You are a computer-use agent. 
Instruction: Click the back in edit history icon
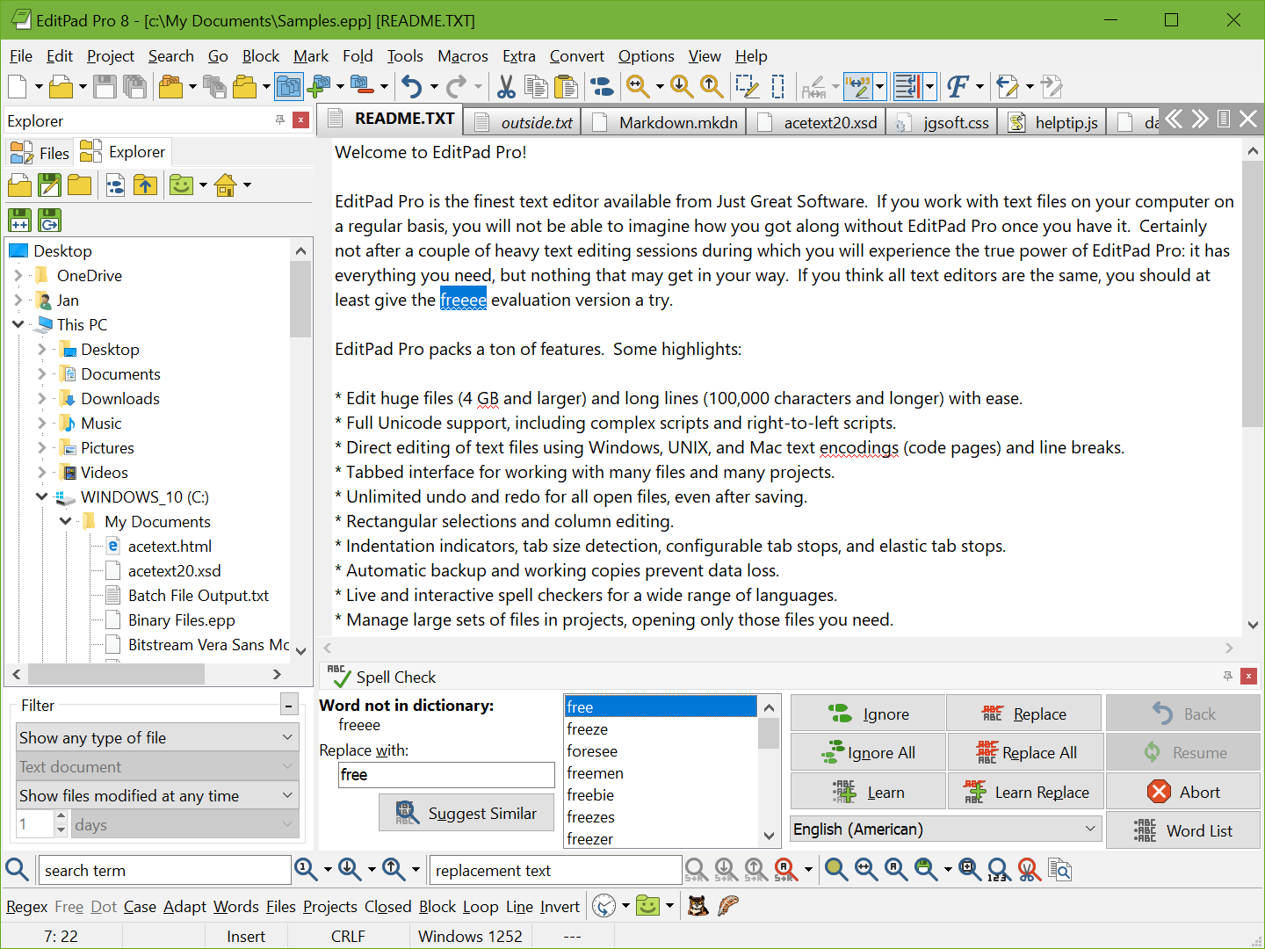[x=1008, y=86]
